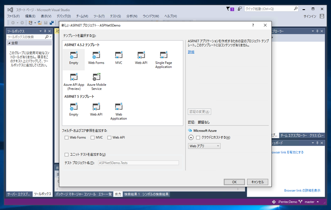This screenshot has height=210, width=331.
Task: Open the ファイル(F) menu
Action: coord(13,16)
